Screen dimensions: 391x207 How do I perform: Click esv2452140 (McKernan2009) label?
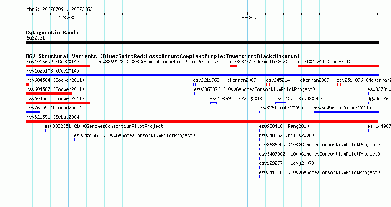[299, 80]
